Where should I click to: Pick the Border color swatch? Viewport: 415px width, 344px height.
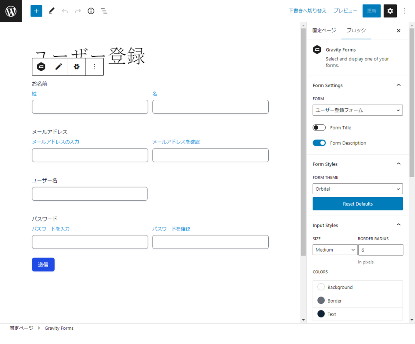pyautogui.click(x=321, y=301)
